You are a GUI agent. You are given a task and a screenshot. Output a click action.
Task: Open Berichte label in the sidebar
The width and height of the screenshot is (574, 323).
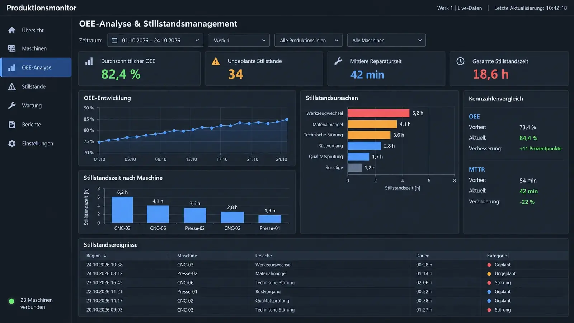point(31,125)
